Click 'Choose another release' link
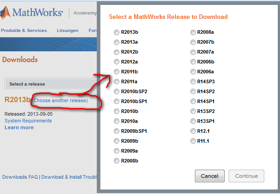280x194 pixels. point(60,100)
